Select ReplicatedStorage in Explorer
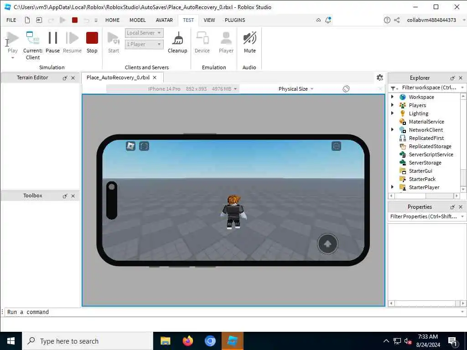This screenshot has width=467, height=350. tap(430, 146)
